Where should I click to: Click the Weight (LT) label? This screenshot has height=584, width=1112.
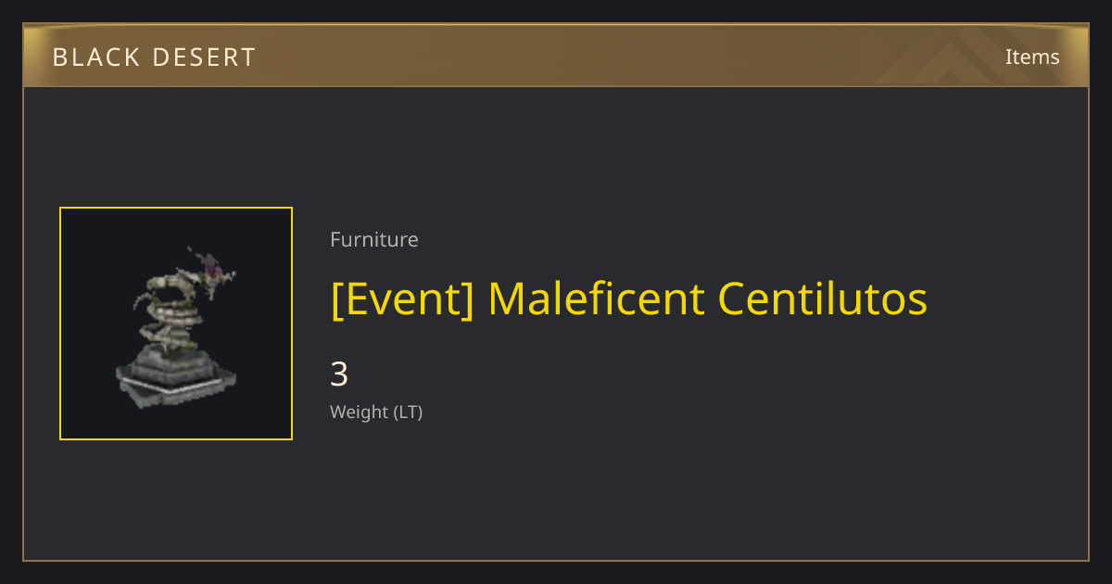[376, 412]
